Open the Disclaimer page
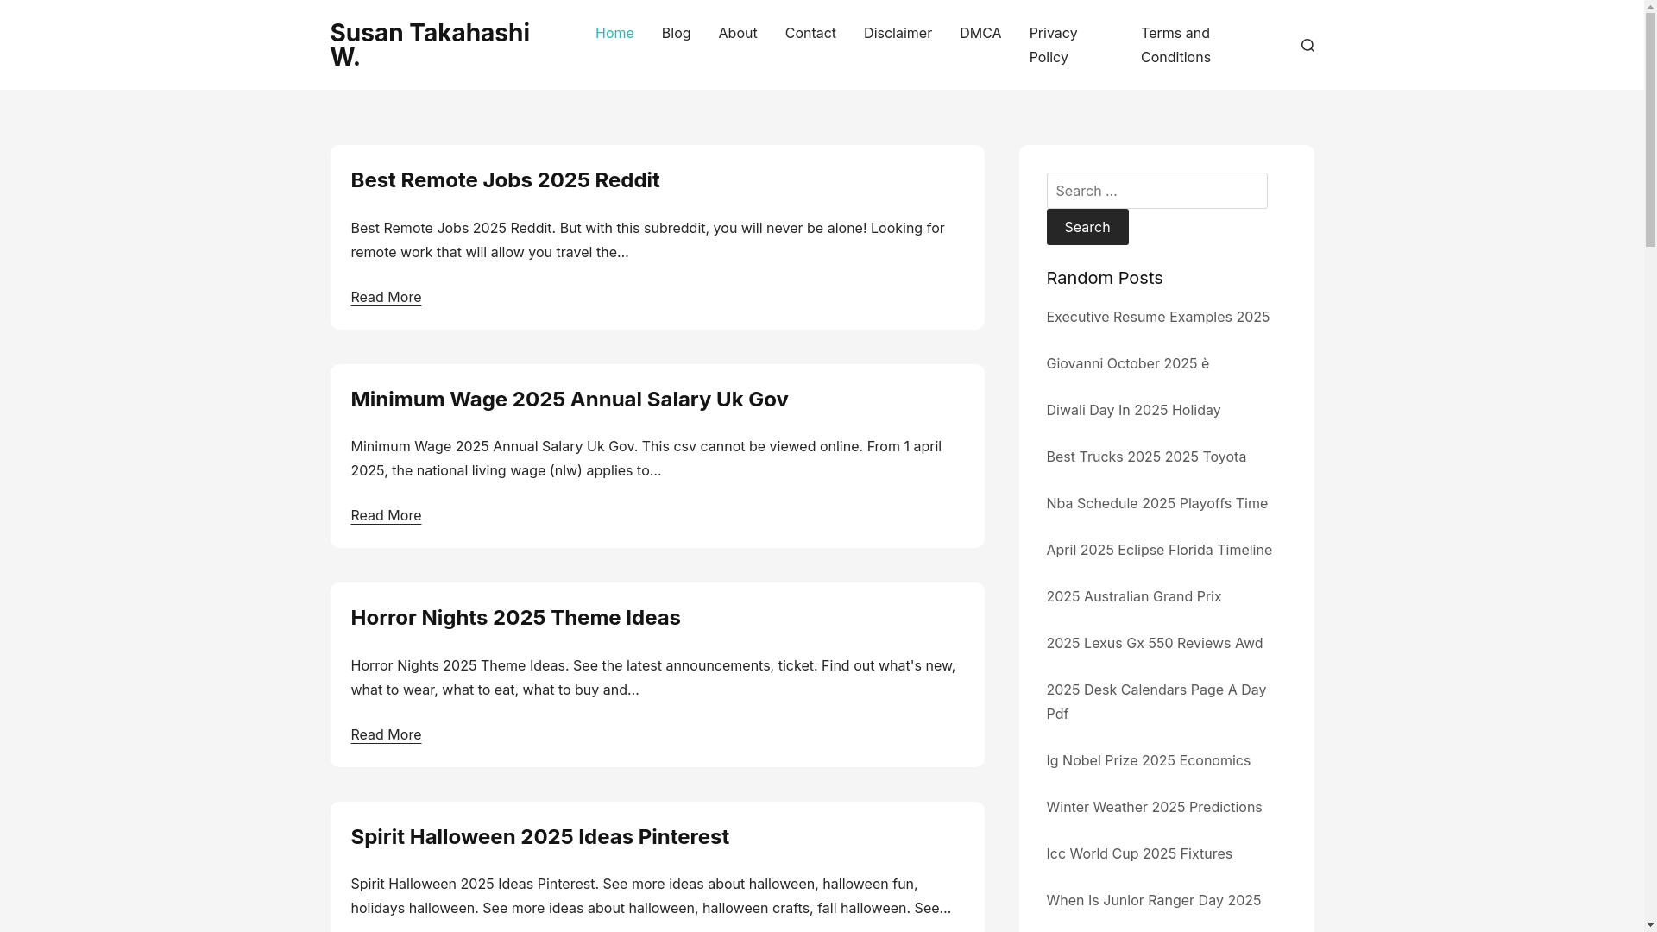Screen dimensions: 1657x932 [898, 33]
